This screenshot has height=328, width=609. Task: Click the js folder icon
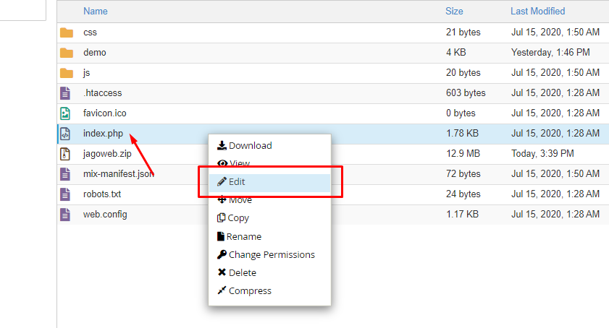67,73
